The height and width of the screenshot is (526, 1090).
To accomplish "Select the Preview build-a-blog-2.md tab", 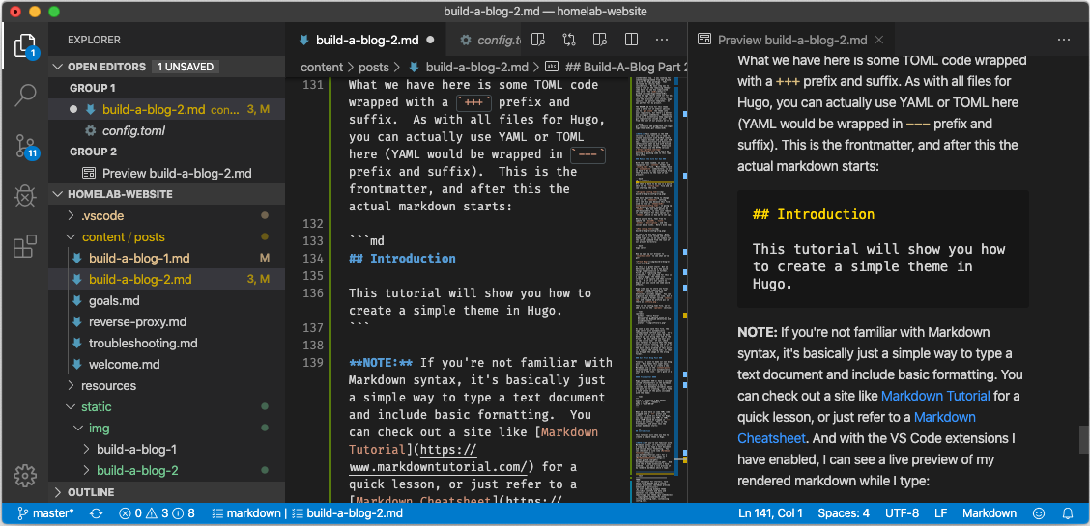I will (792, 40).
